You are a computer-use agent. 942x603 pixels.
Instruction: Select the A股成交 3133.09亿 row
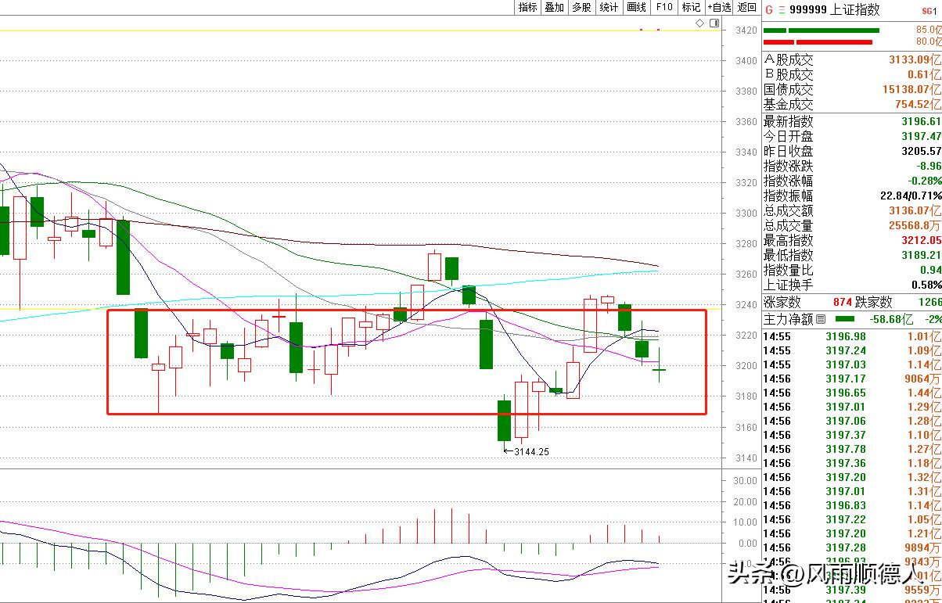[x=851, y=59]
